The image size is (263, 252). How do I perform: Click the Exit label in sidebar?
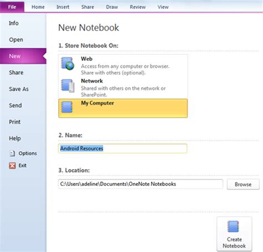pos(22,165)
